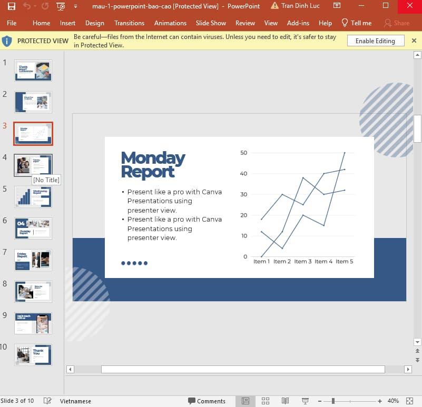Save the presentation from the Quick Access Toolbar
Screen dimensions: 422x407
pos(12,6)
